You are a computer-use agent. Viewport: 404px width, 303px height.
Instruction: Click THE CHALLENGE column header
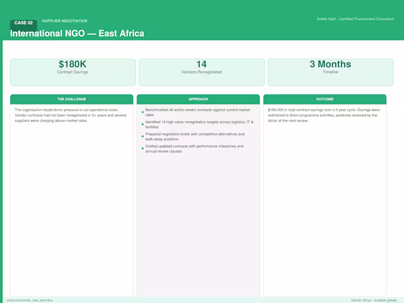pos(72,99)
